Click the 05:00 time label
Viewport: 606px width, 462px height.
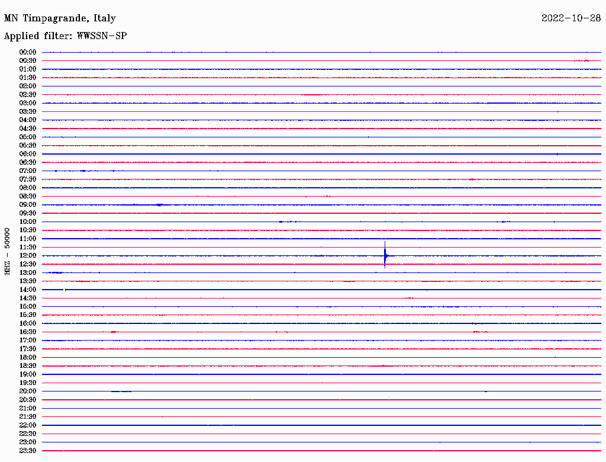[28, 137]
